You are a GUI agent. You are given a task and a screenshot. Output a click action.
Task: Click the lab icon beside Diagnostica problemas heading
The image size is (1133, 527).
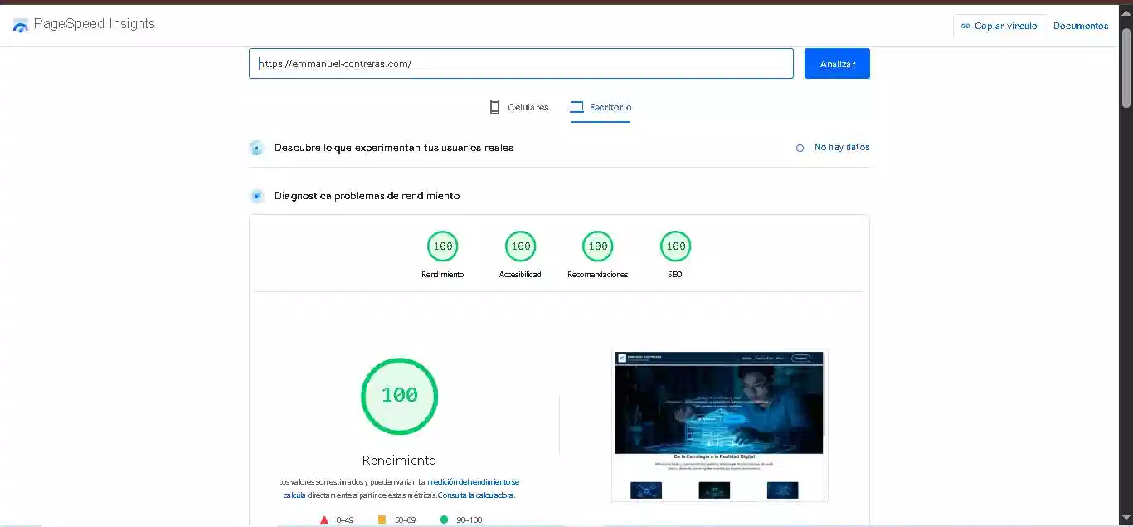[x=257, y=196]
